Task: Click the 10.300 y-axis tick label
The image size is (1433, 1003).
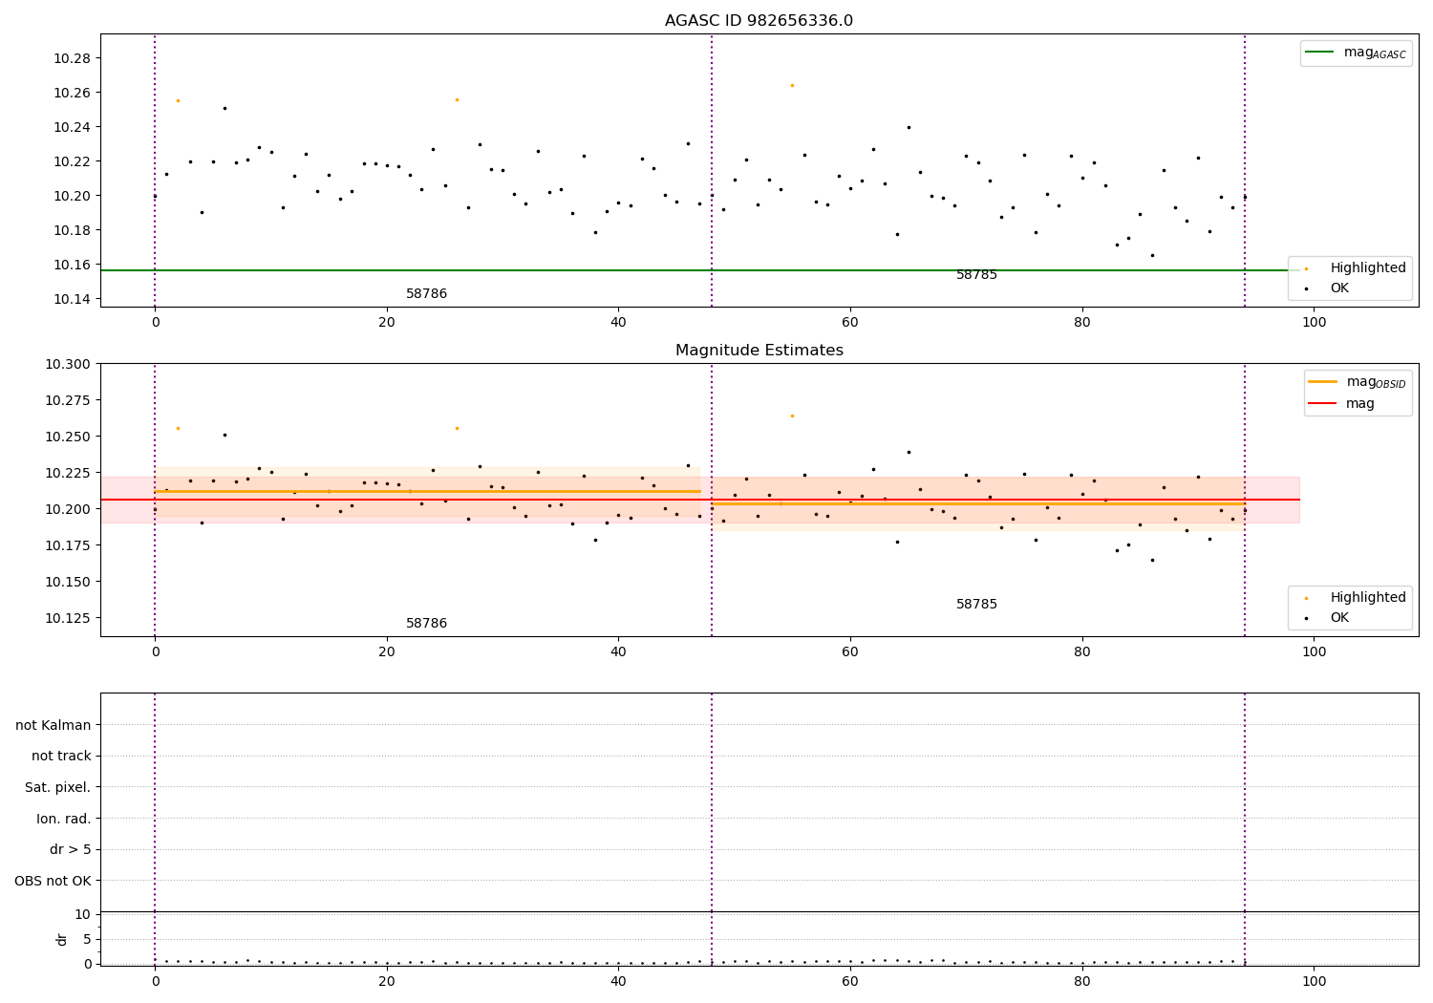Action: point(68,364)
